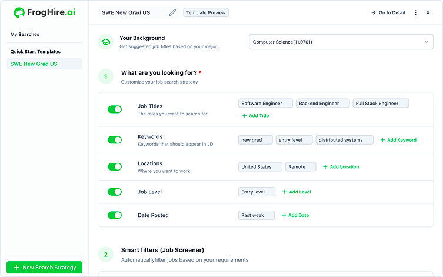Click Add Location button
The width and height of the screenshot is (443, 277).
tap(341, 166)
